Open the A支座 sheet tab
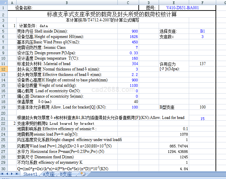The width and height of the screenshot is (226, 179). (48, 174)
